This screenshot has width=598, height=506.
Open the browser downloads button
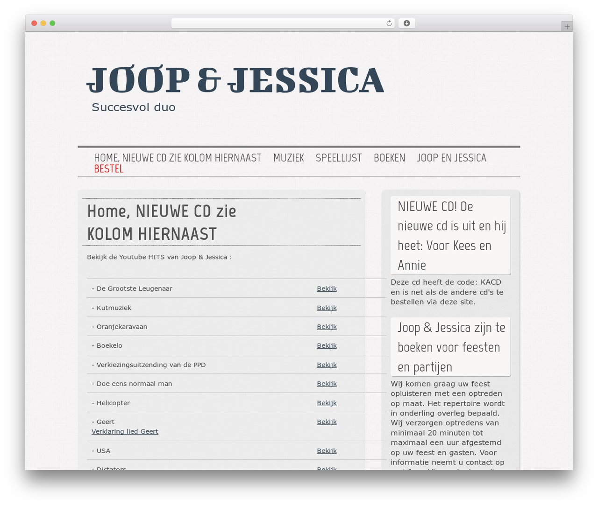coord(406,23)
